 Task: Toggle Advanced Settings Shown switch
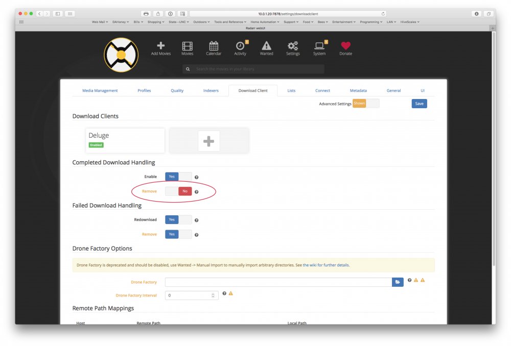[x=366, y=104]
